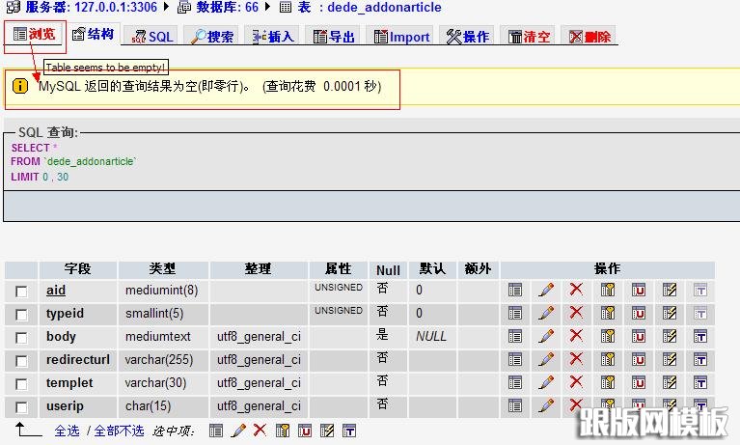Browse distinct values icon for redirecturl row
The height and width of the screenshot is (445, 740).
(515, 359)
